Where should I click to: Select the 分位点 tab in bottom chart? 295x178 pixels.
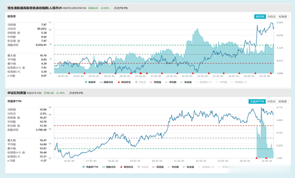[x=271, y=101]
